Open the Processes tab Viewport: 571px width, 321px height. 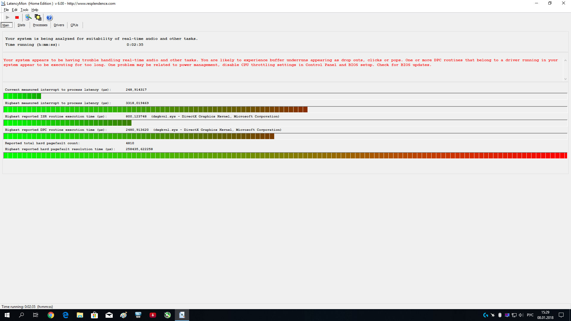pyautogui.click(x=40, y=25)
